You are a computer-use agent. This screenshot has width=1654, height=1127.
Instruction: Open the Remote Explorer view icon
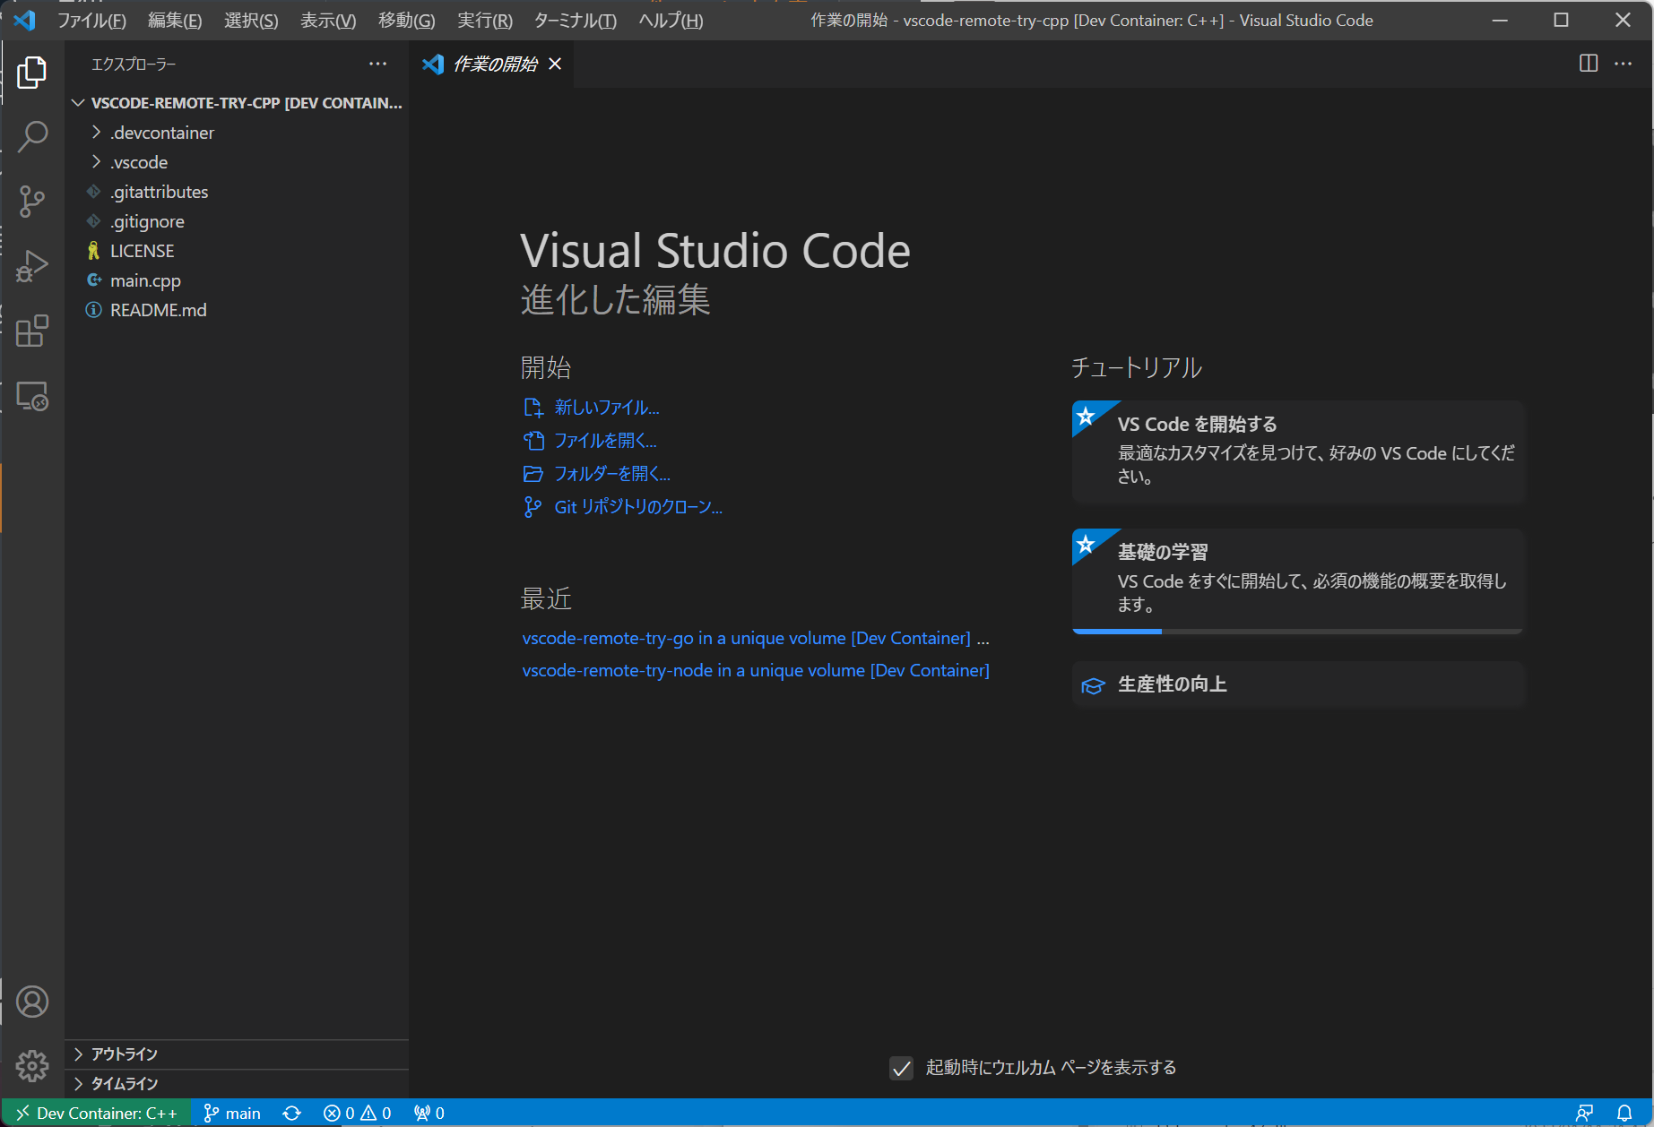[32, 395]
